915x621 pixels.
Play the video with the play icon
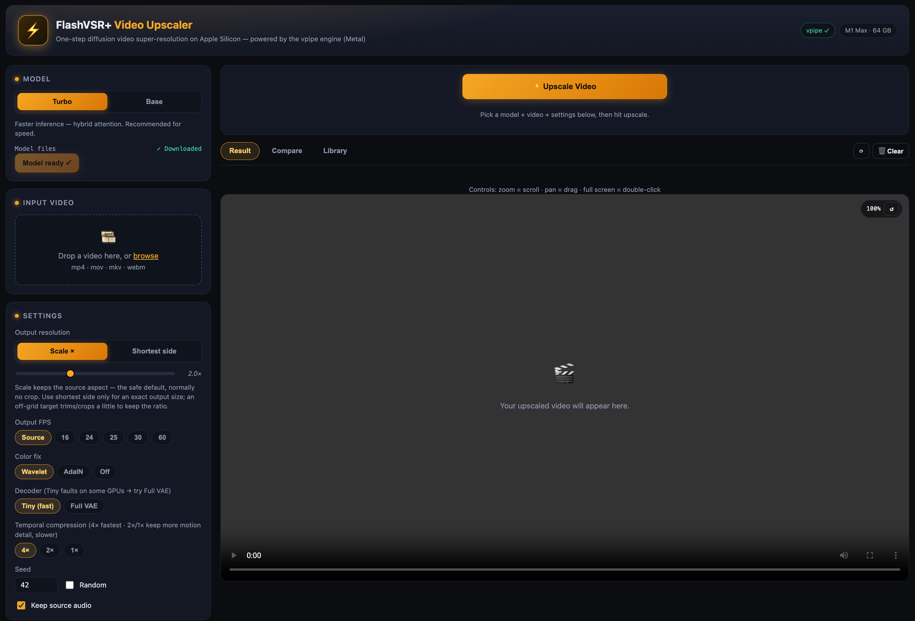(234, 555)
